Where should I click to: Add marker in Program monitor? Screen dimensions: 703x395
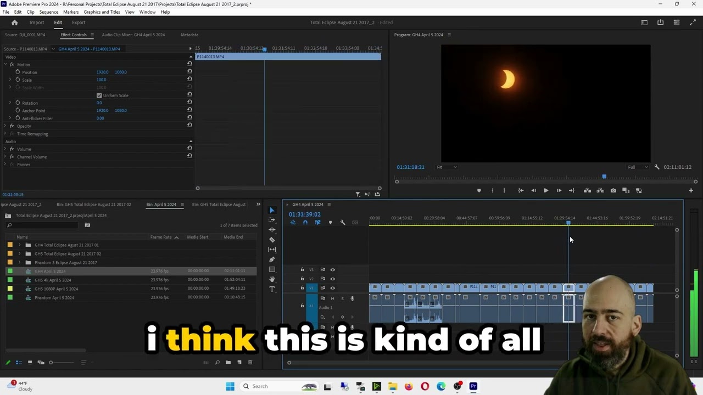479,190
